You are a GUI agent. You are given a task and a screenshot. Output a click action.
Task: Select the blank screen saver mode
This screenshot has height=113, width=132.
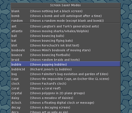click(65, 11)
